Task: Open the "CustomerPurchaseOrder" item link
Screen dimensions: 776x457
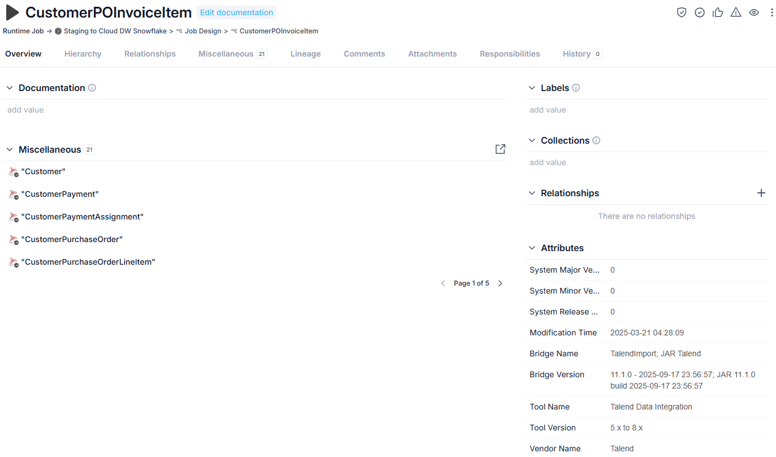Action: click(x=72, y=239)
